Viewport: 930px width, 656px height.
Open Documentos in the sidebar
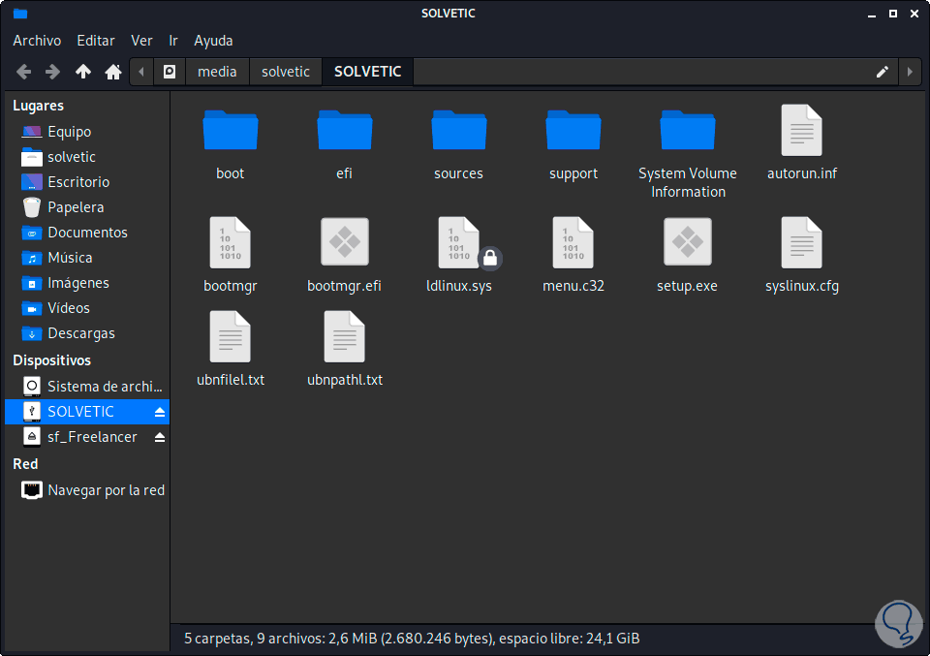coord(87,233)
